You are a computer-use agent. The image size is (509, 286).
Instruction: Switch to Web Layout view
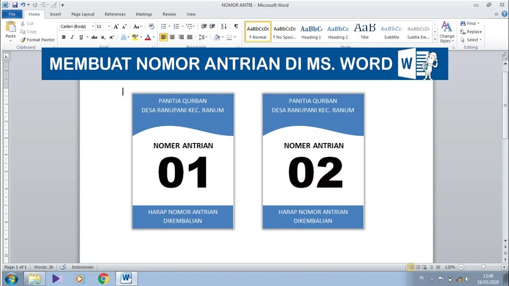[x=424, y=267]
